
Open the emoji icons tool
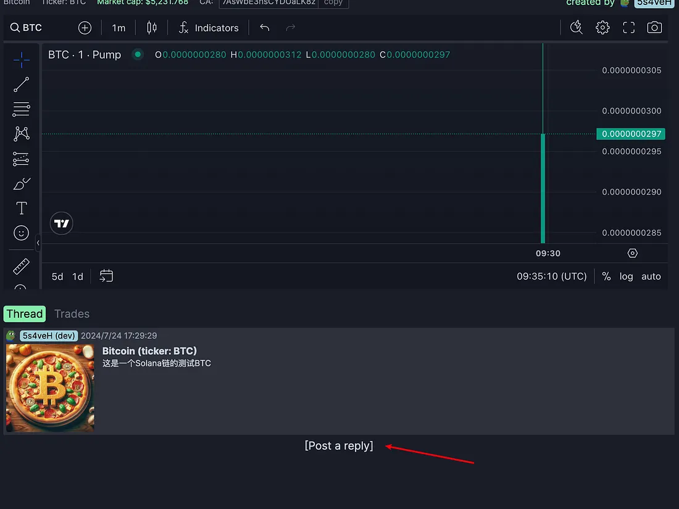pyautogui.click(x=21, y=233)
